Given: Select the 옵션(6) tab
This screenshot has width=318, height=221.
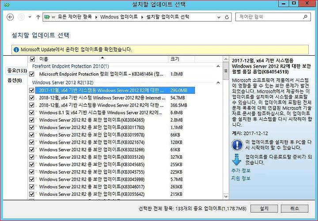Looking at the screenshot, I should [15, 80].
